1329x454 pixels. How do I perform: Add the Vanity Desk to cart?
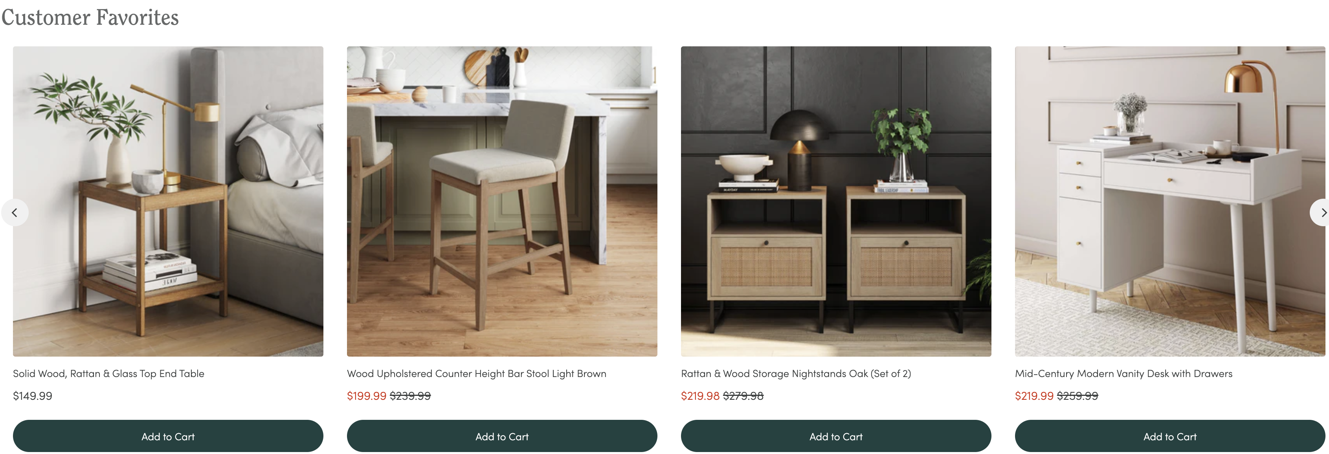click(1169, 436)
